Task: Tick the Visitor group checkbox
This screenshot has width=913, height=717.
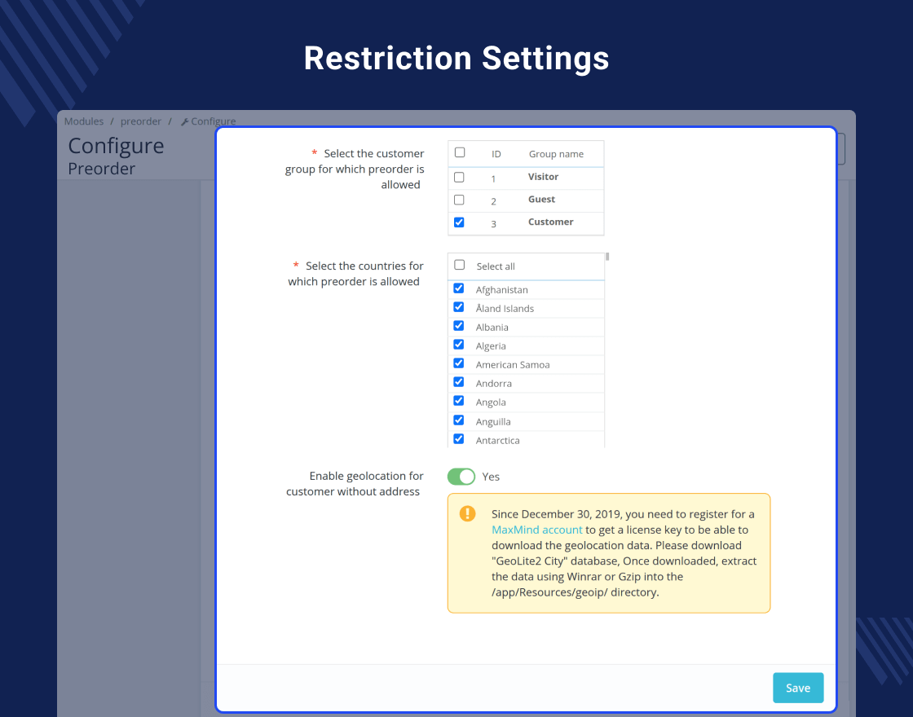Action: coord(459,177)
